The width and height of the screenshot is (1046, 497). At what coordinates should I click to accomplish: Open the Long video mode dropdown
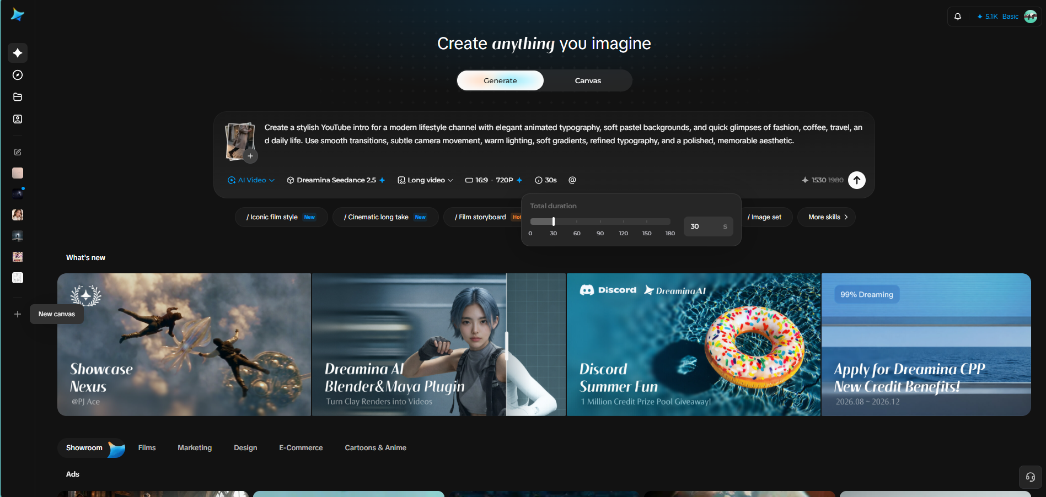tap(425, 180)
